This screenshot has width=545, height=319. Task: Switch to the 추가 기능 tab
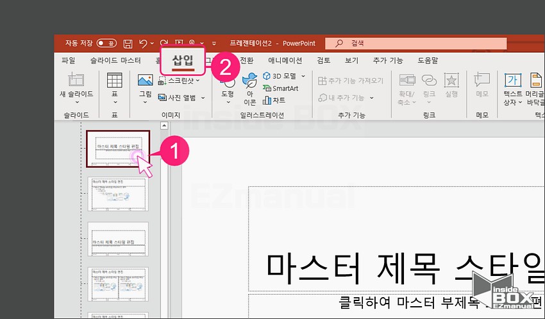click(x=387, y=60)
